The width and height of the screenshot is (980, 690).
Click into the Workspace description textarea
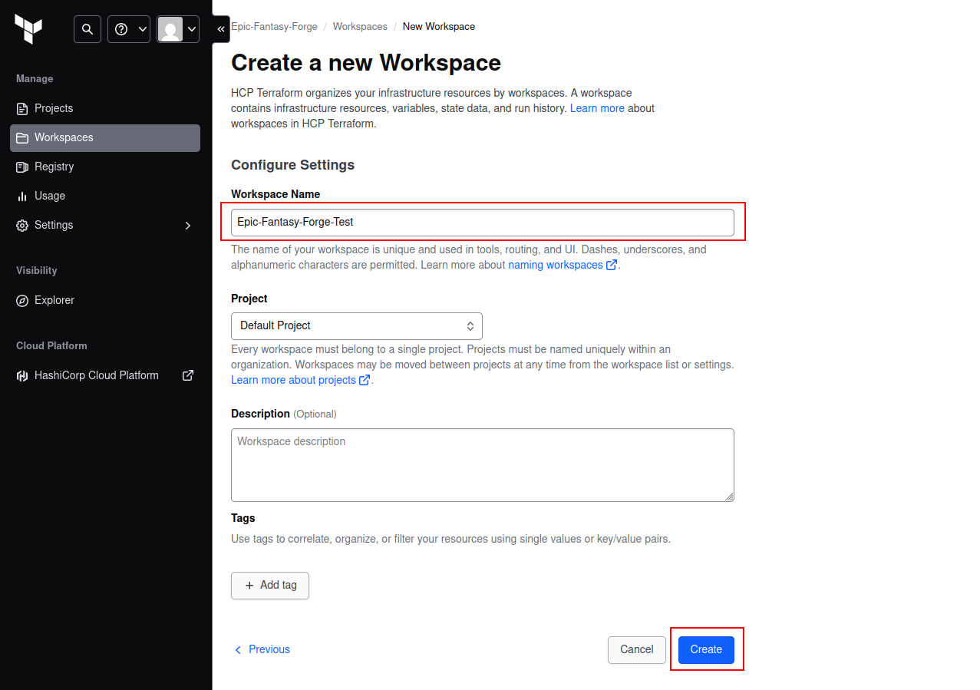483,465
